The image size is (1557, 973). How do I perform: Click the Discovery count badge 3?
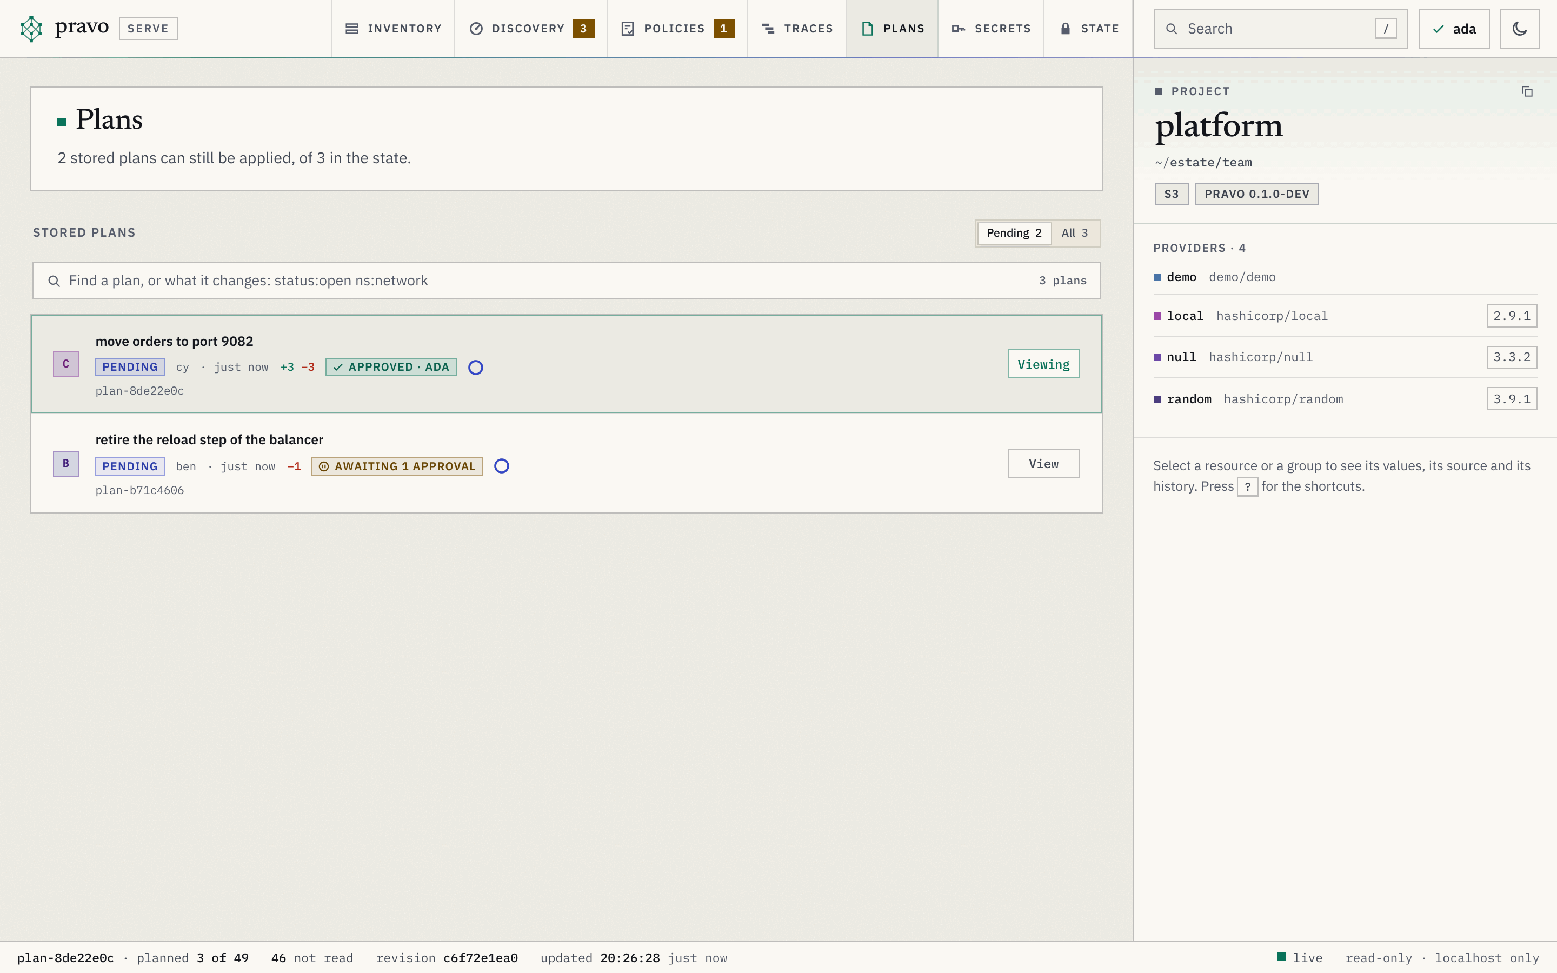[583, 28]
